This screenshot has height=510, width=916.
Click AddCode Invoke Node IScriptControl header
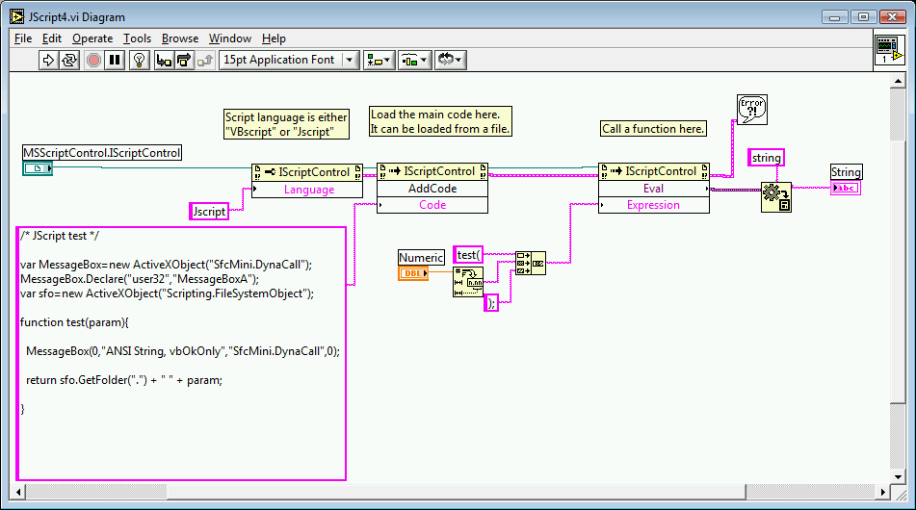tap(432, 171)
